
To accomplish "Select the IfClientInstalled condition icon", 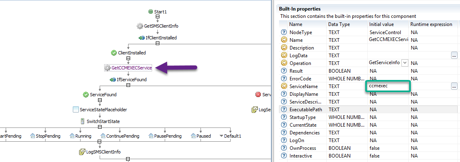I will [142, 38].
